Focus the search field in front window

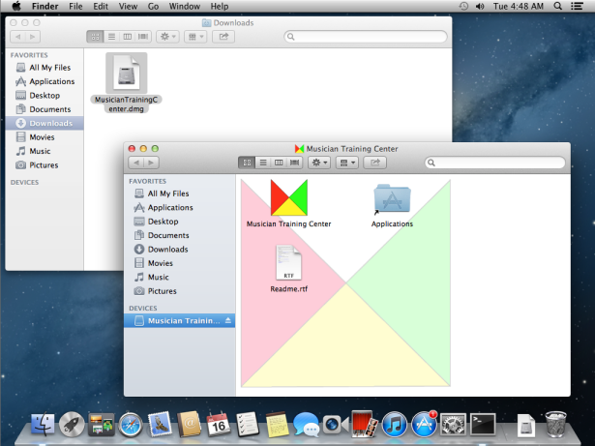pyautogui.click(x=494, y=163)
